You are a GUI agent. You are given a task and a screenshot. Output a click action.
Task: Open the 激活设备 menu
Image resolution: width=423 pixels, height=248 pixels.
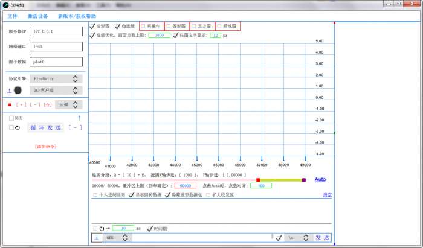click(37, 16)
